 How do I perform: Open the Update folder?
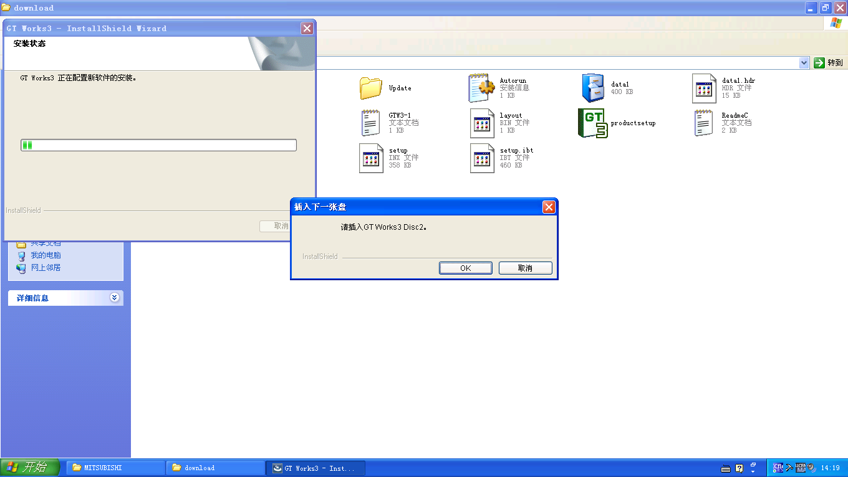(x=371, y=88)
